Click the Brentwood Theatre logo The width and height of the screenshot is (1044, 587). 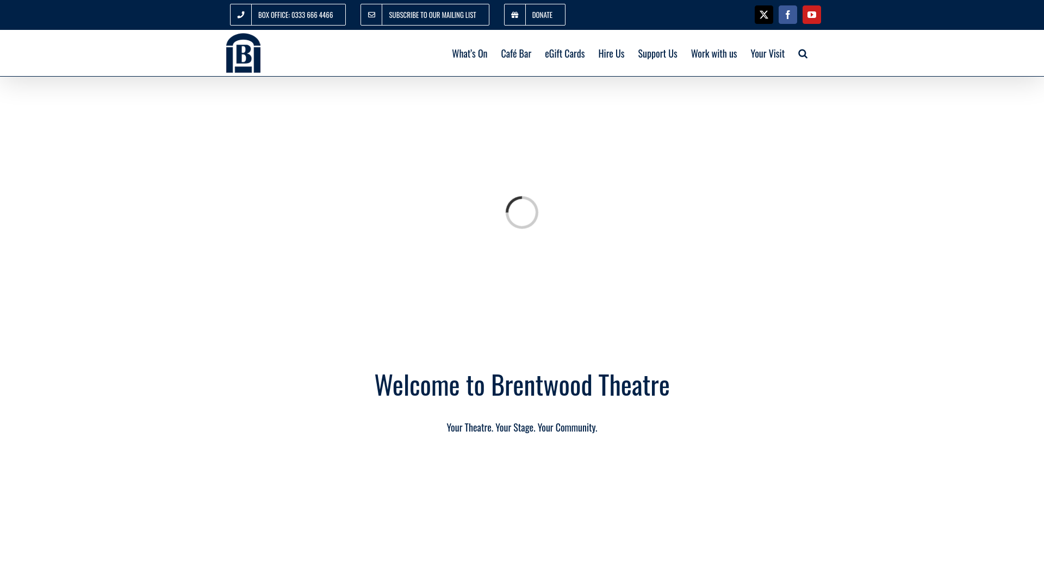243,53
